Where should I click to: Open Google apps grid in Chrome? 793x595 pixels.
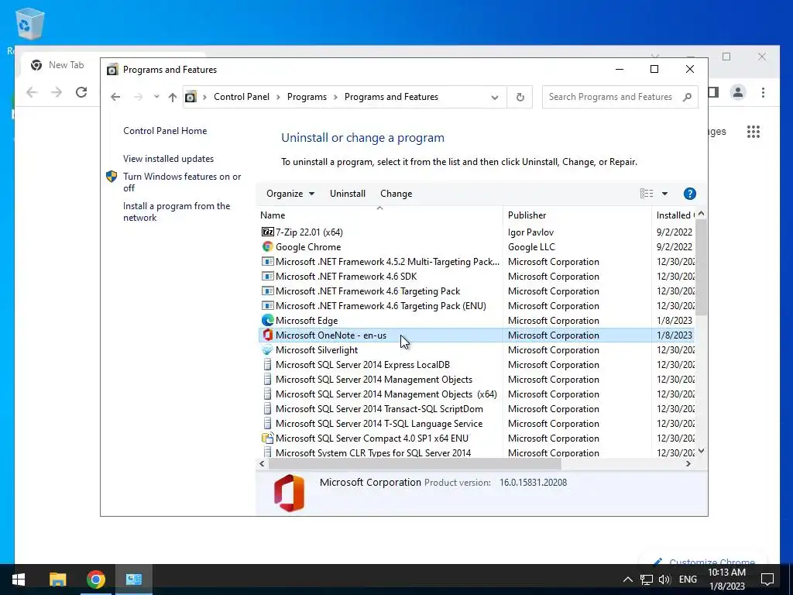click(x=753, y=132)
